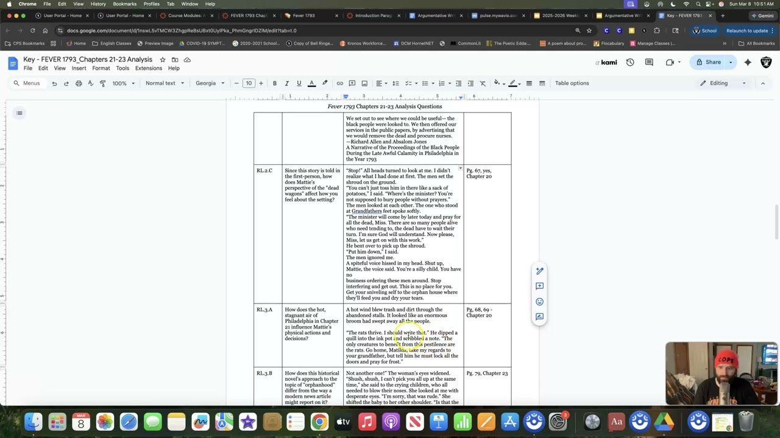The image size is (780, 438).
Task: Open the Editing mode dropdown
Action: [x=723, y=83]
